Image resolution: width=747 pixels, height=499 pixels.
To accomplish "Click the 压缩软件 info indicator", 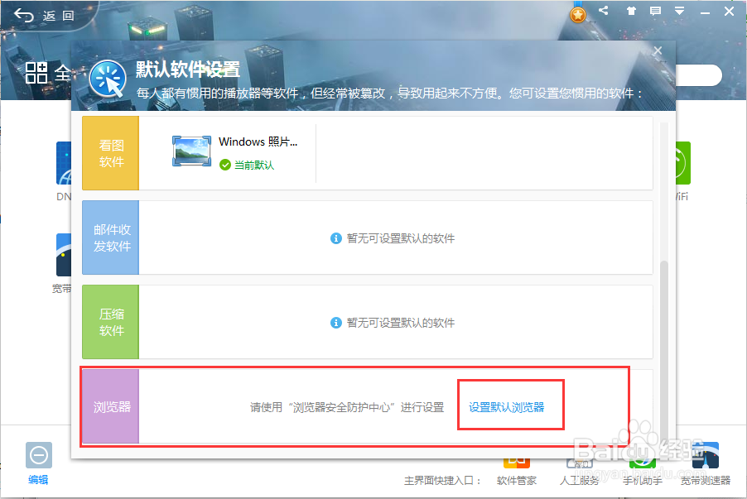I will (x=335, y=323).
